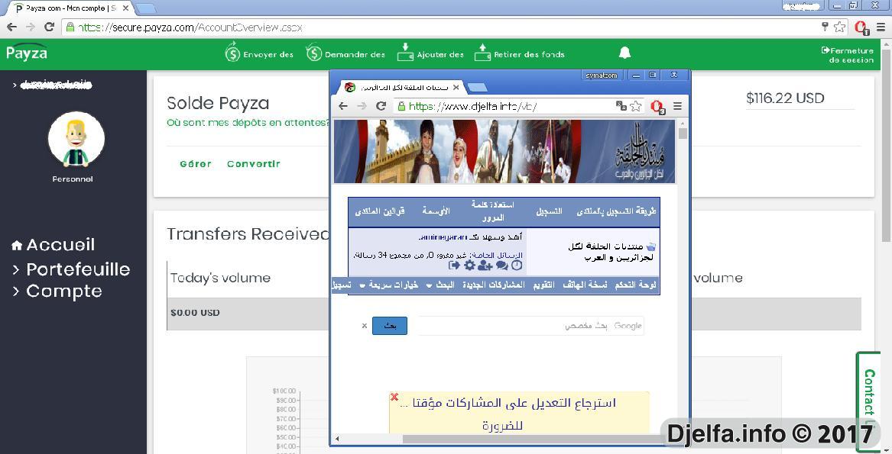This screenshot has width=892, height=454.
Task: Open قوانين المنتدى link
Action: (x=379, y=211)
